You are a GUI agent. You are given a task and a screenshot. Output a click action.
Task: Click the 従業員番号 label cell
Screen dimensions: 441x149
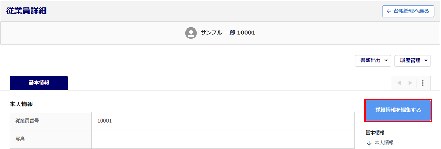point(51,121)
